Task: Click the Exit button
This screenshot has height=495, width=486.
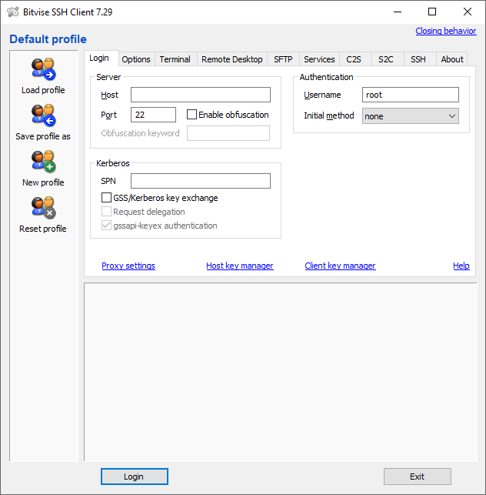Action: pos(418,477)
